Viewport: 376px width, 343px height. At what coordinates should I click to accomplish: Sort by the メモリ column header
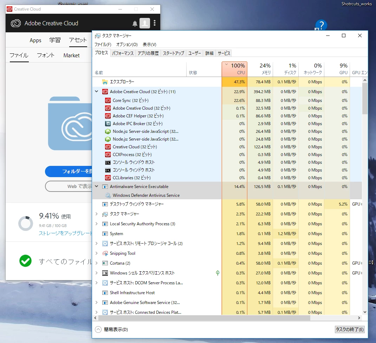coord(260,69)
